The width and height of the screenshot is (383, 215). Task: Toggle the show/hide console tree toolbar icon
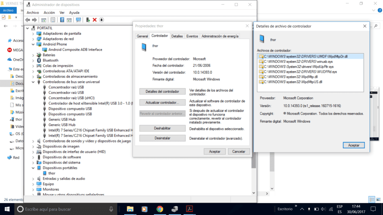coord(44,20)
